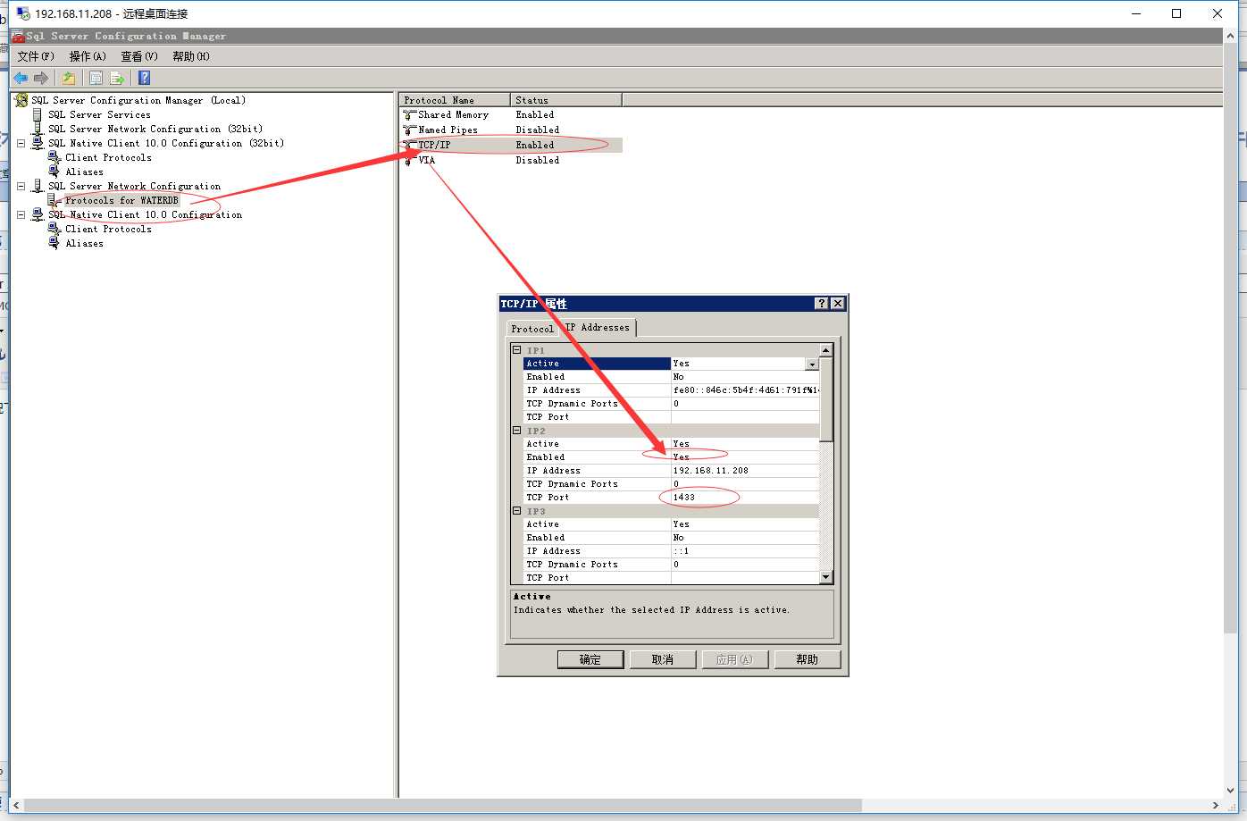Open the 查看(V) menu
This screenshot has width=1247, height=821.
coord(139,56)
